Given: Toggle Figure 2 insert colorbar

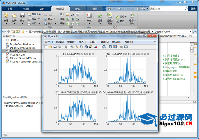Looking at the screenshot, I should click(x=110, y=47).
